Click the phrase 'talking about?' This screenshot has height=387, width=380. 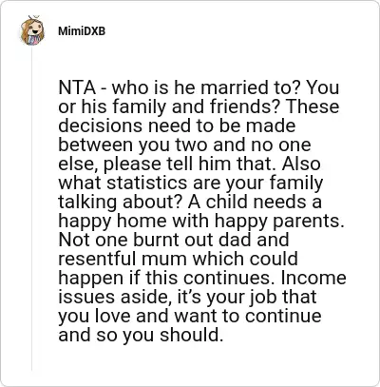120,202
